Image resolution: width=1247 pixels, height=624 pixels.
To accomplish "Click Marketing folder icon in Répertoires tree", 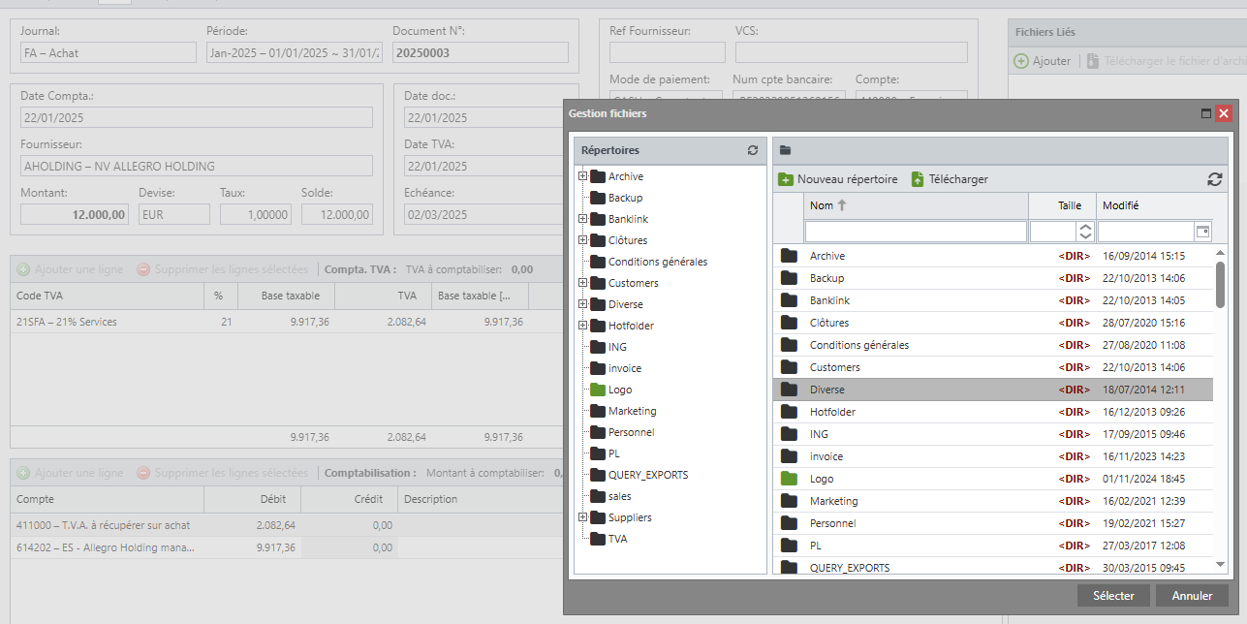I will [598, 411].
